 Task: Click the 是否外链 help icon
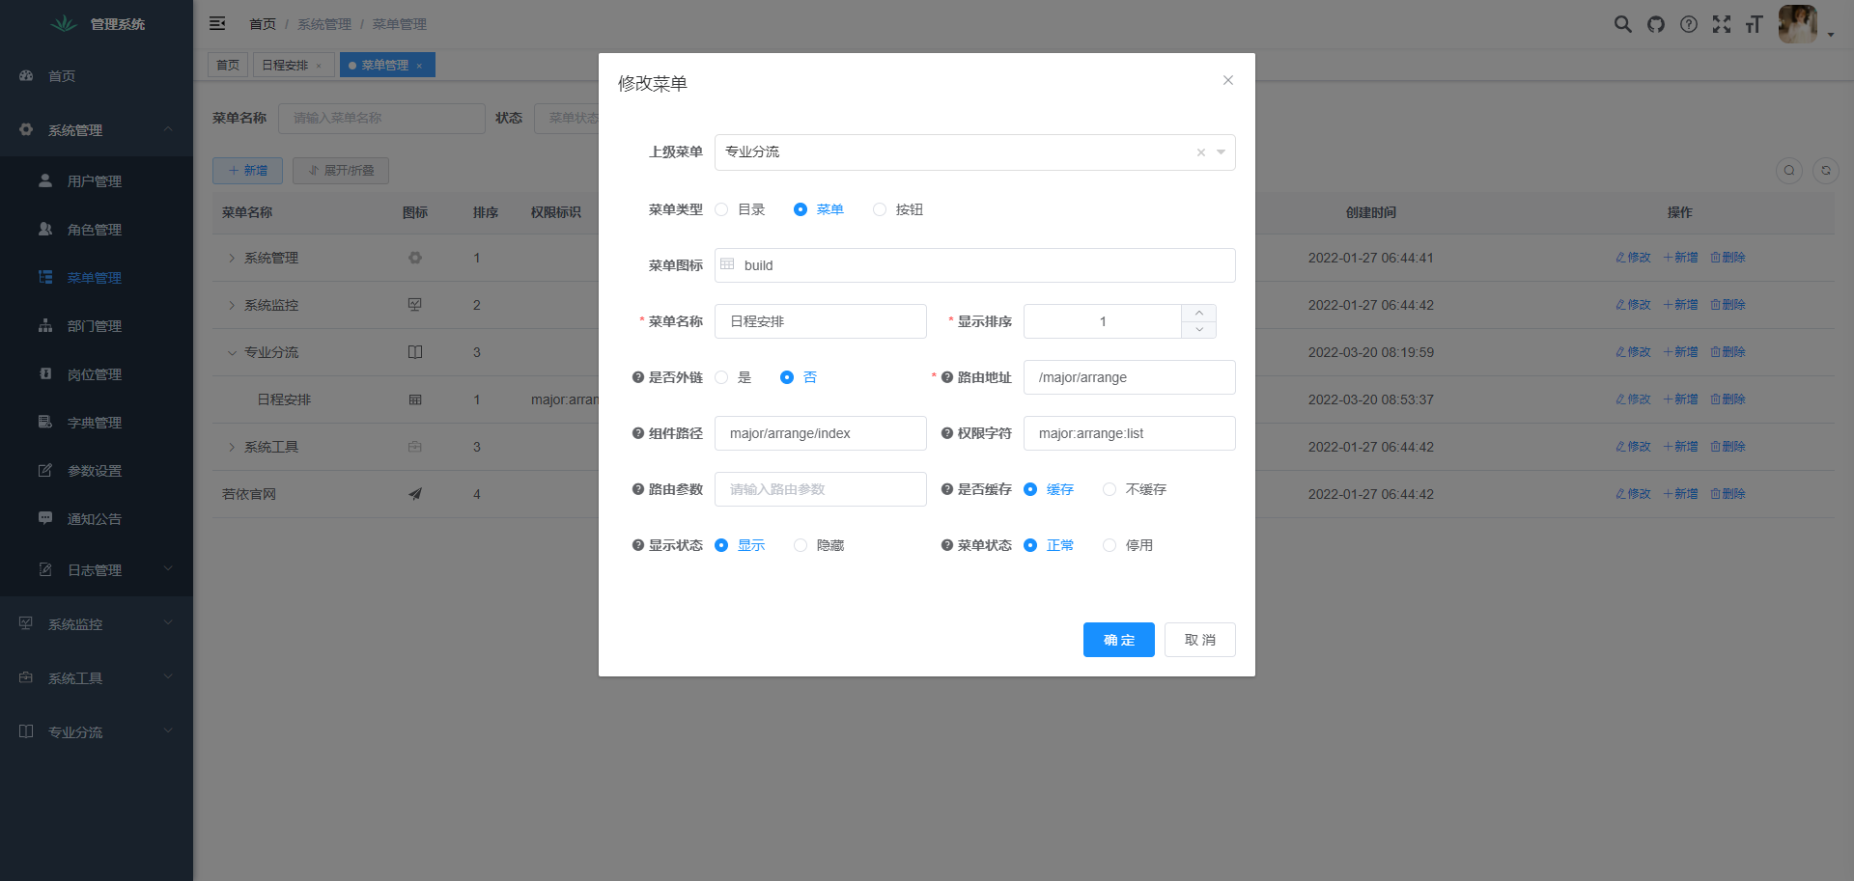[x=638, y=377]
